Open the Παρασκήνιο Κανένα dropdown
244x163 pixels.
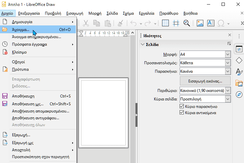[228, 71]
